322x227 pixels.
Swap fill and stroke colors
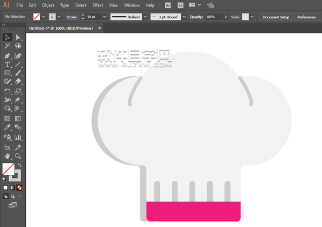20,165
